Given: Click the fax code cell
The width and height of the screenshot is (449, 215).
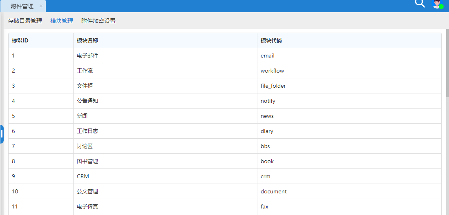Looking at the screenshot, I should tap(349, 206).
